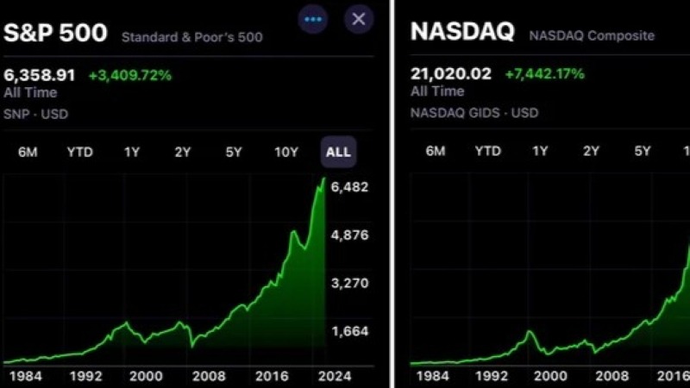Select 2Y timeframe on S&P 500 chart
This screenshot has width=690, height=388.
point(183,153)
